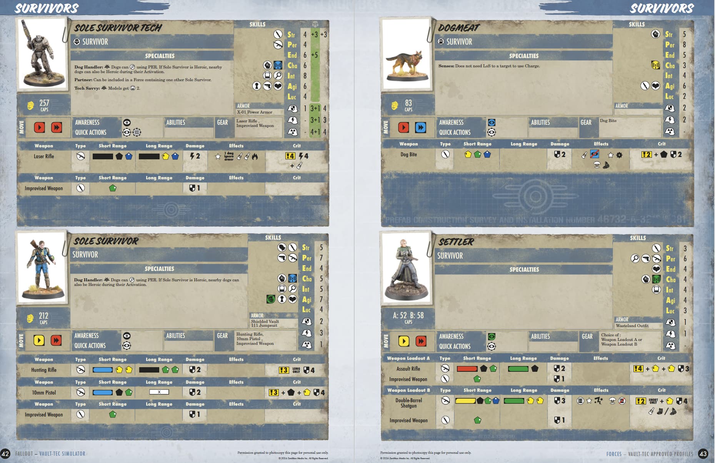
Task: Click the 'A: 52 B: 58' caps value
Action: tap(408, 315)
